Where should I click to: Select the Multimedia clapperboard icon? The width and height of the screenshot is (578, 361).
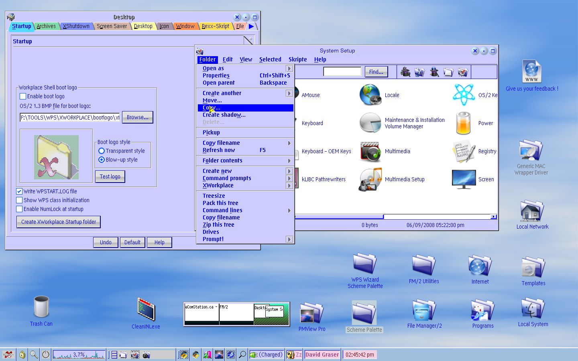point(370,151)
